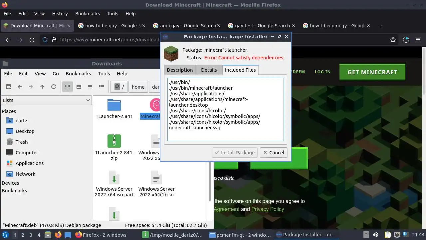Screen dimensions: 426x240
Task: Open the taskbar start menu
Action: coord(5,235)
